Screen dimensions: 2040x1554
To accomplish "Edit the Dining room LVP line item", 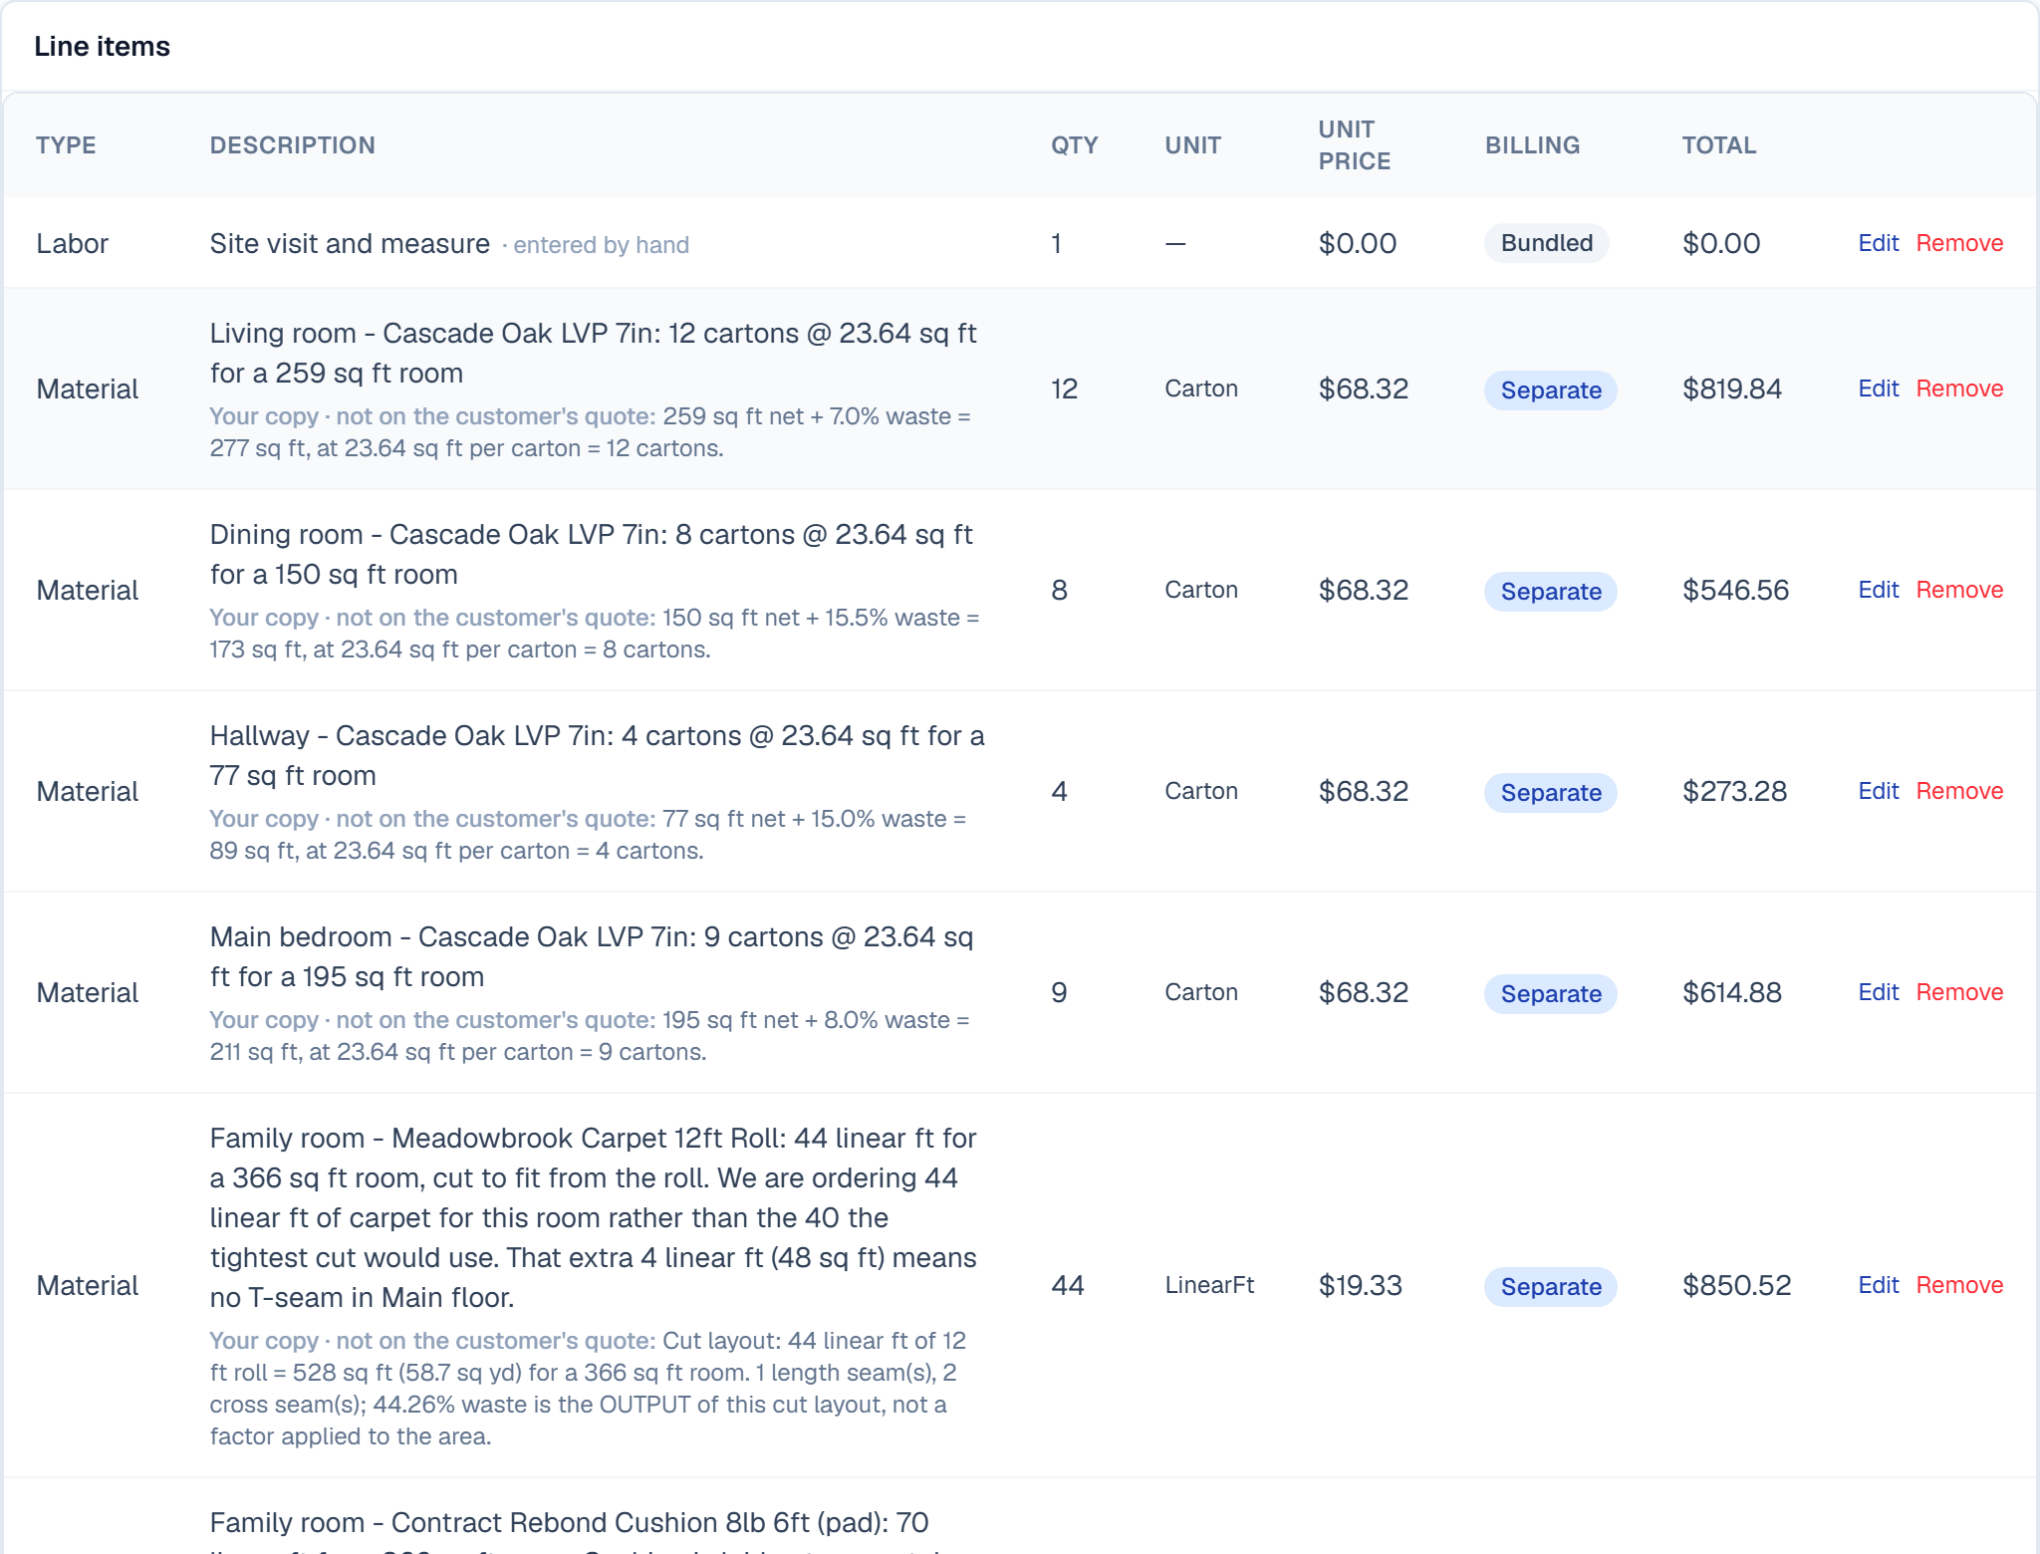I will click(1878, 590).
